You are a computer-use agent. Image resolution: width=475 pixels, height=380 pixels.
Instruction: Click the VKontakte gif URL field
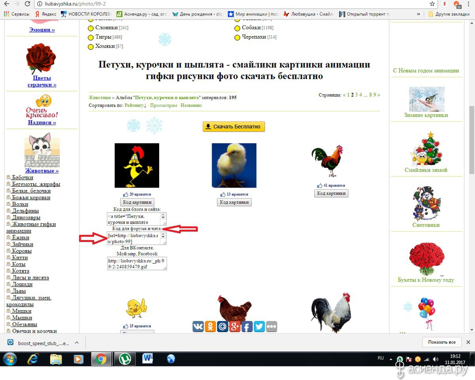point(137,264)
